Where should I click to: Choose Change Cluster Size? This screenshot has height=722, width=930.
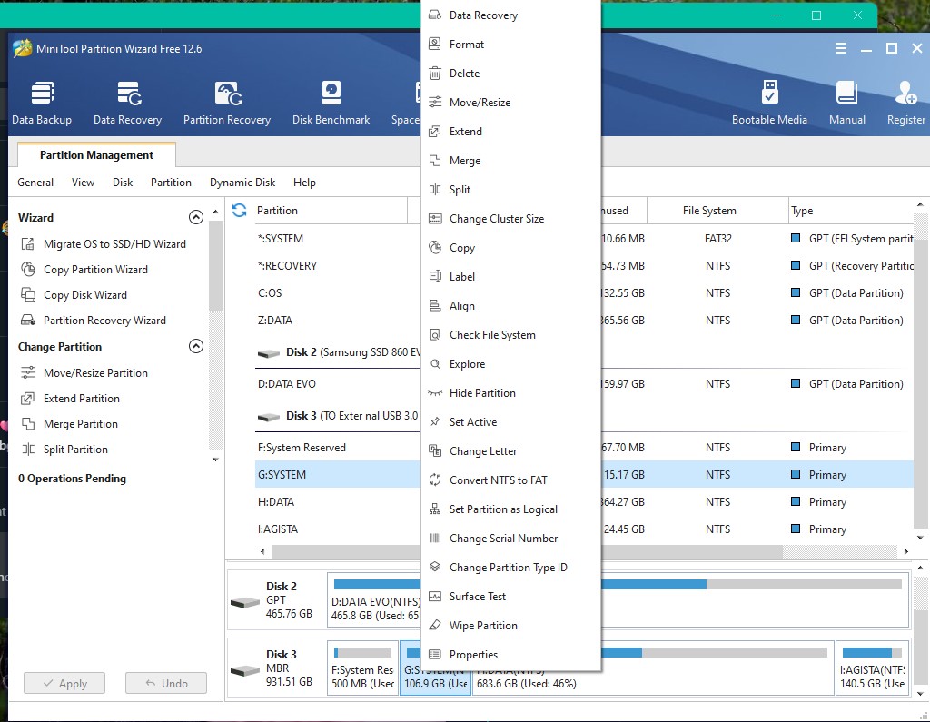pyautogui.click(x=510, y=218)
